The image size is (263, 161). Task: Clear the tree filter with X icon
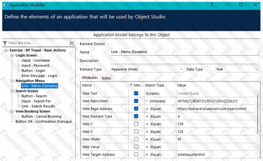coord(72,43)
